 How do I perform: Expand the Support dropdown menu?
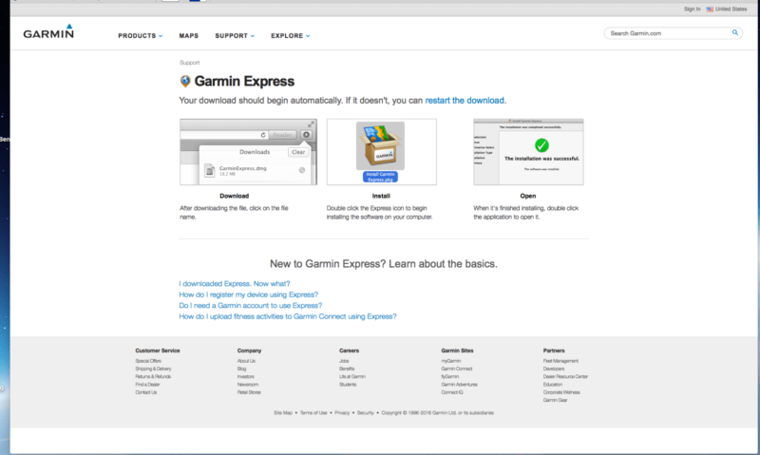coord(235,36)
